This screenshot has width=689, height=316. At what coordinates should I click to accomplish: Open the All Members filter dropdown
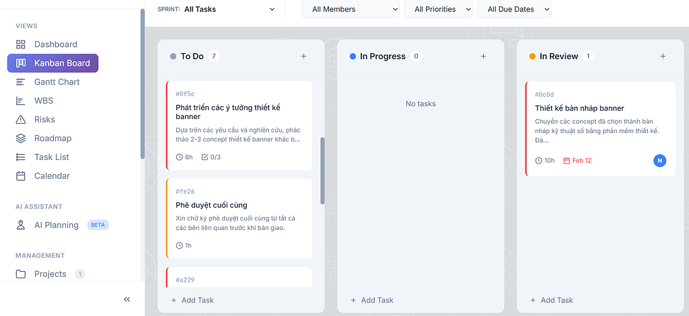(x=351, y=9)
